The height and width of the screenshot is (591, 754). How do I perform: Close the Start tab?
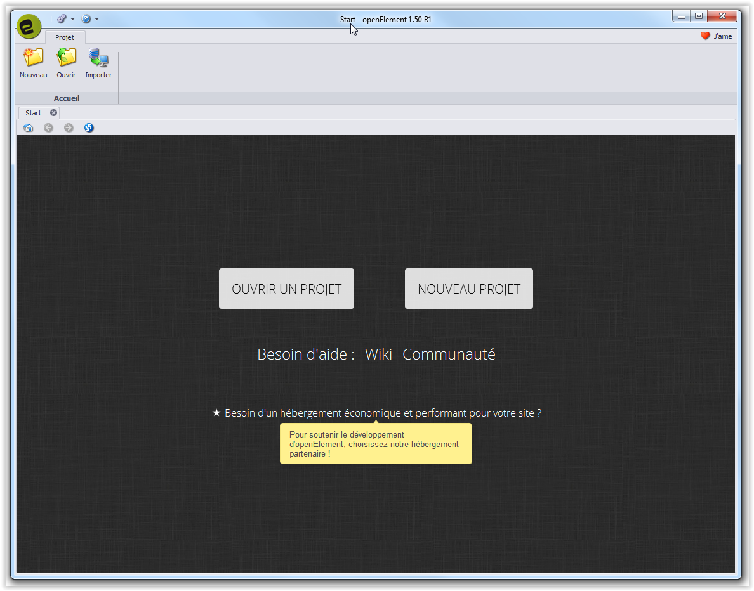pos(54,112)
